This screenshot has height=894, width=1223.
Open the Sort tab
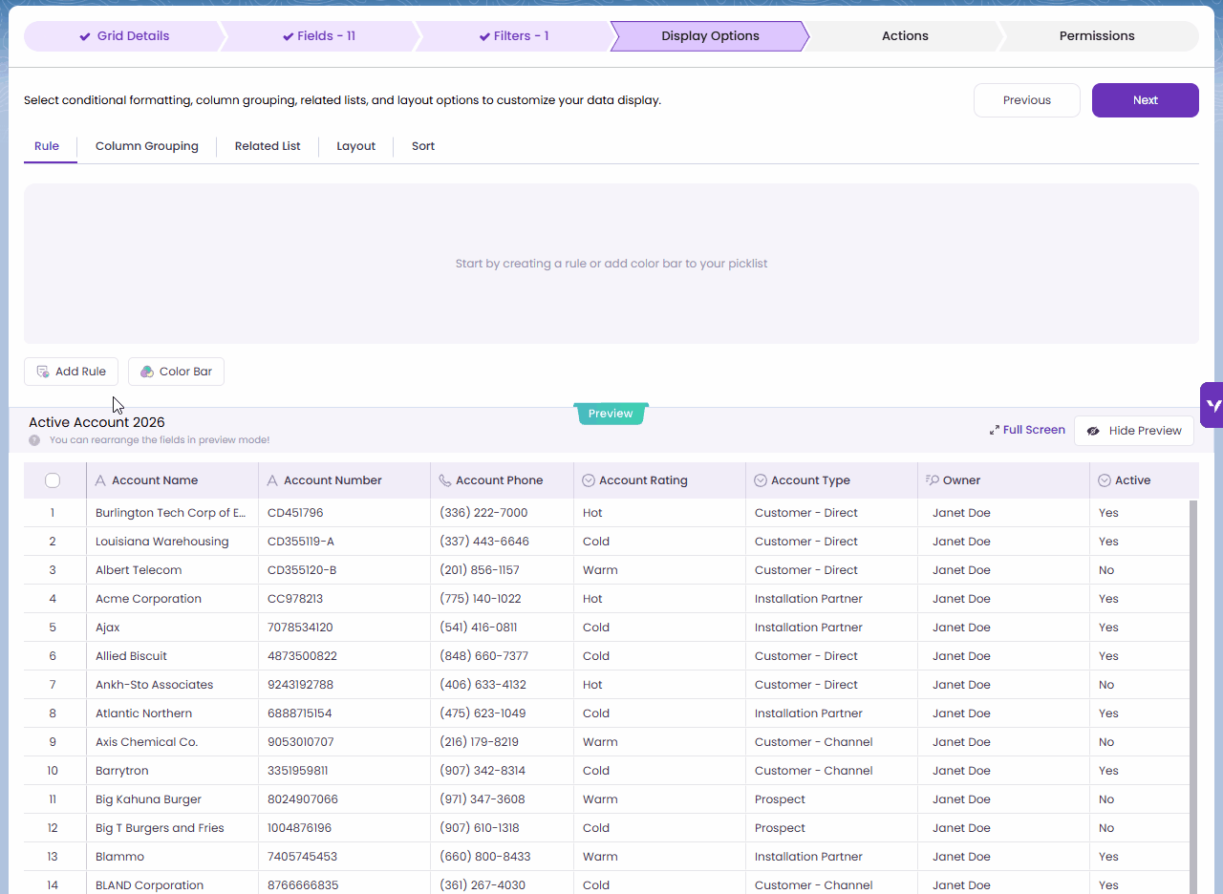click(x=423, y=146)
